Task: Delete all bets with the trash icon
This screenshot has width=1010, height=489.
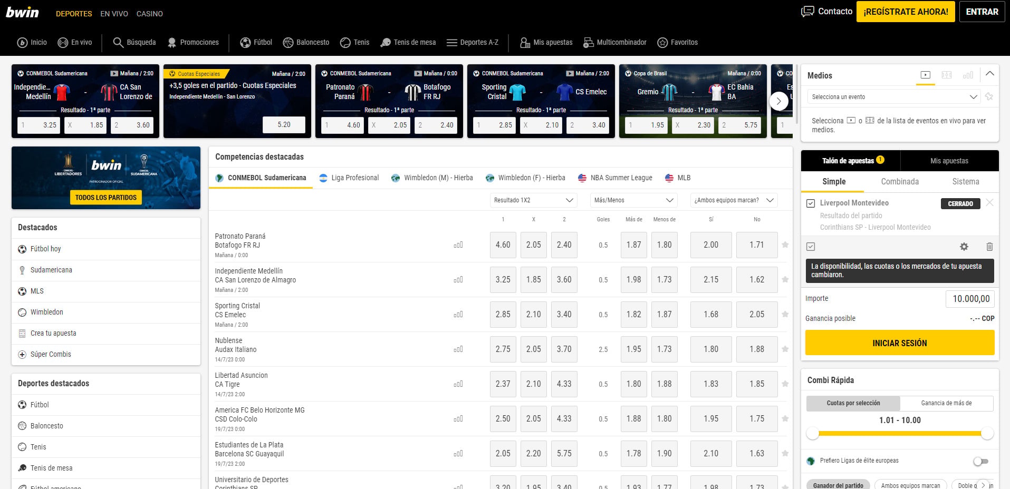Action: pos(989,247)
